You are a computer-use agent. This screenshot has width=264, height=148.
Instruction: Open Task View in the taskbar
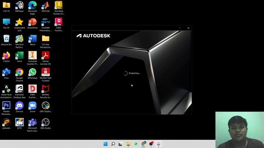[120, 144]
